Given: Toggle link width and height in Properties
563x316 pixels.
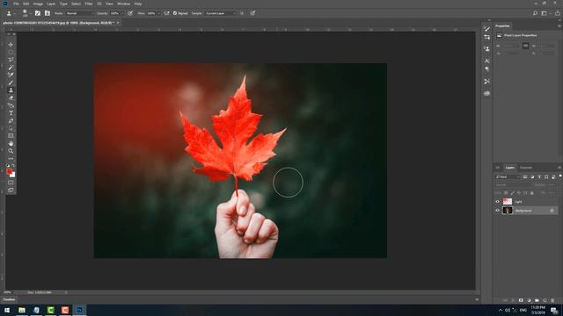Looking at the screenshot, I should [x=525, y=46].
